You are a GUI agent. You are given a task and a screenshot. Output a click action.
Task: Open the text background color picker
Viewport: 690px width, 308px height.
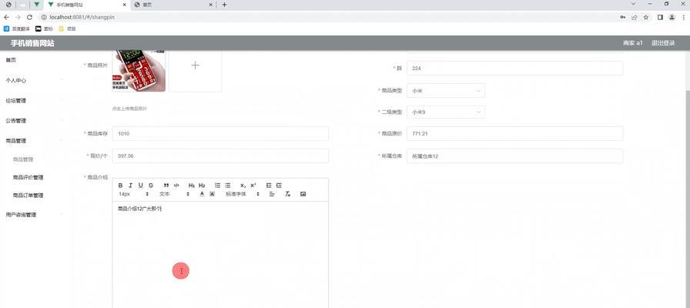212,193
